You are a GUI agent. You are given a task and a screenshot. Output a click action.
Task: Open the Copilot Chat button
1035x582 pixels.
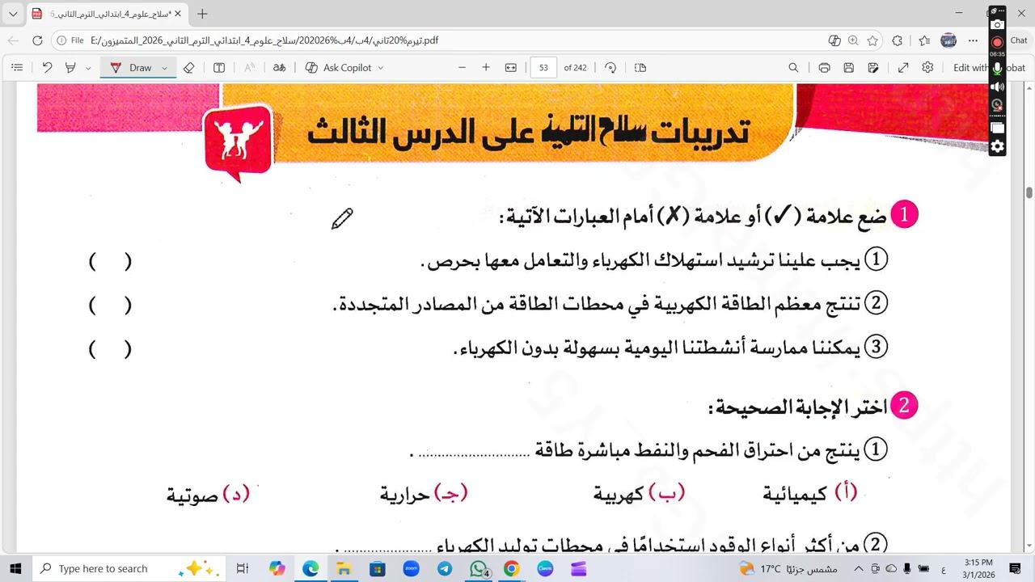click(1017, 40)
